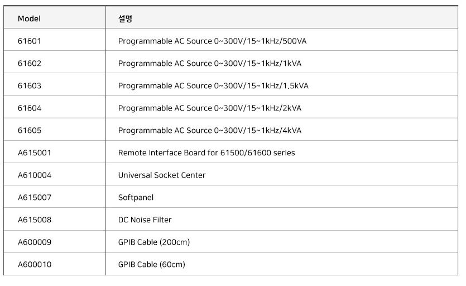Click GPIB Cable (200cm) description
Image resolution: width=466 pixels, height=286 pixels.
point(154,242)
